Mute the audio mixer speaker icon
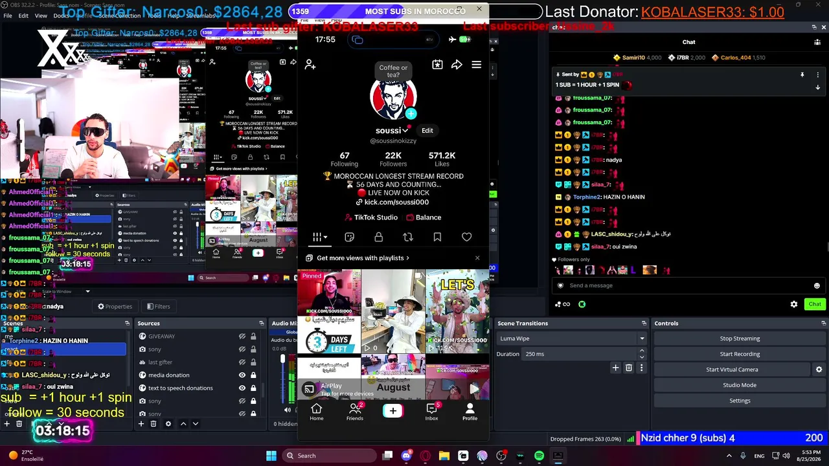Screen dimensions: 829x466 pyautogui.click(x=288, y=410)
